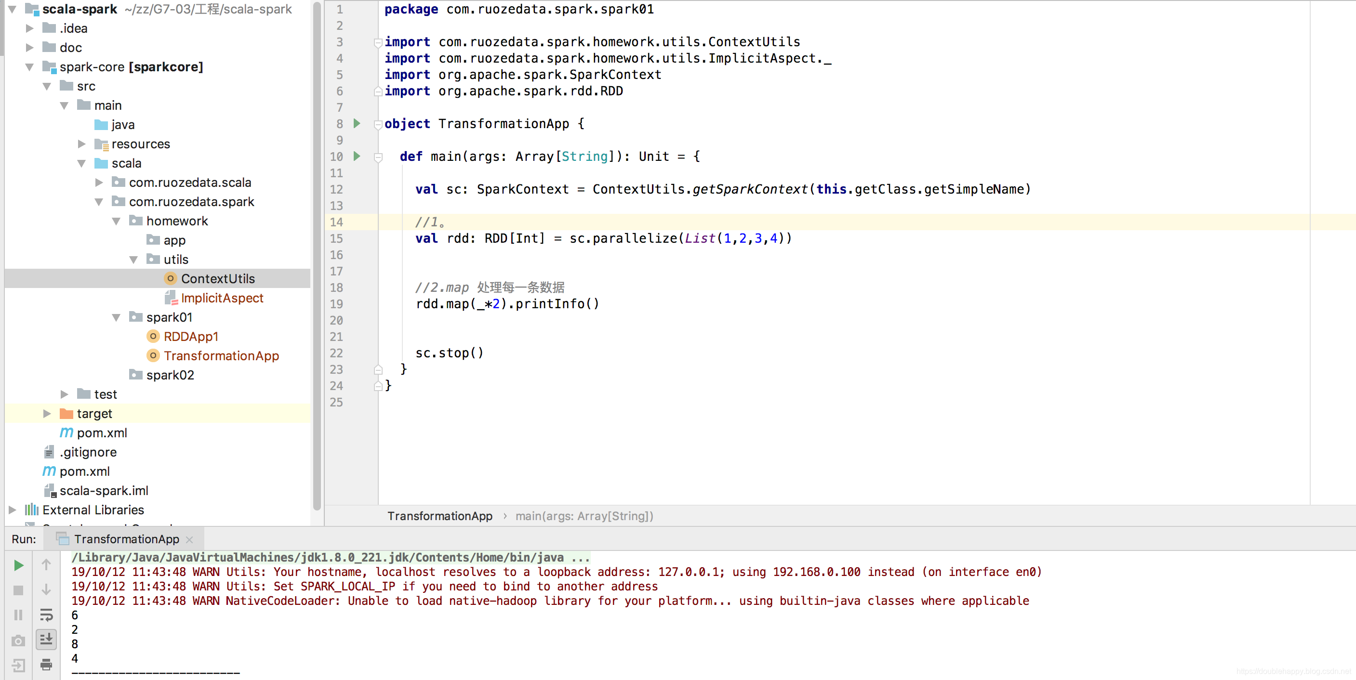
Task: Expand the target folder
Action: (x=47, y=414)
